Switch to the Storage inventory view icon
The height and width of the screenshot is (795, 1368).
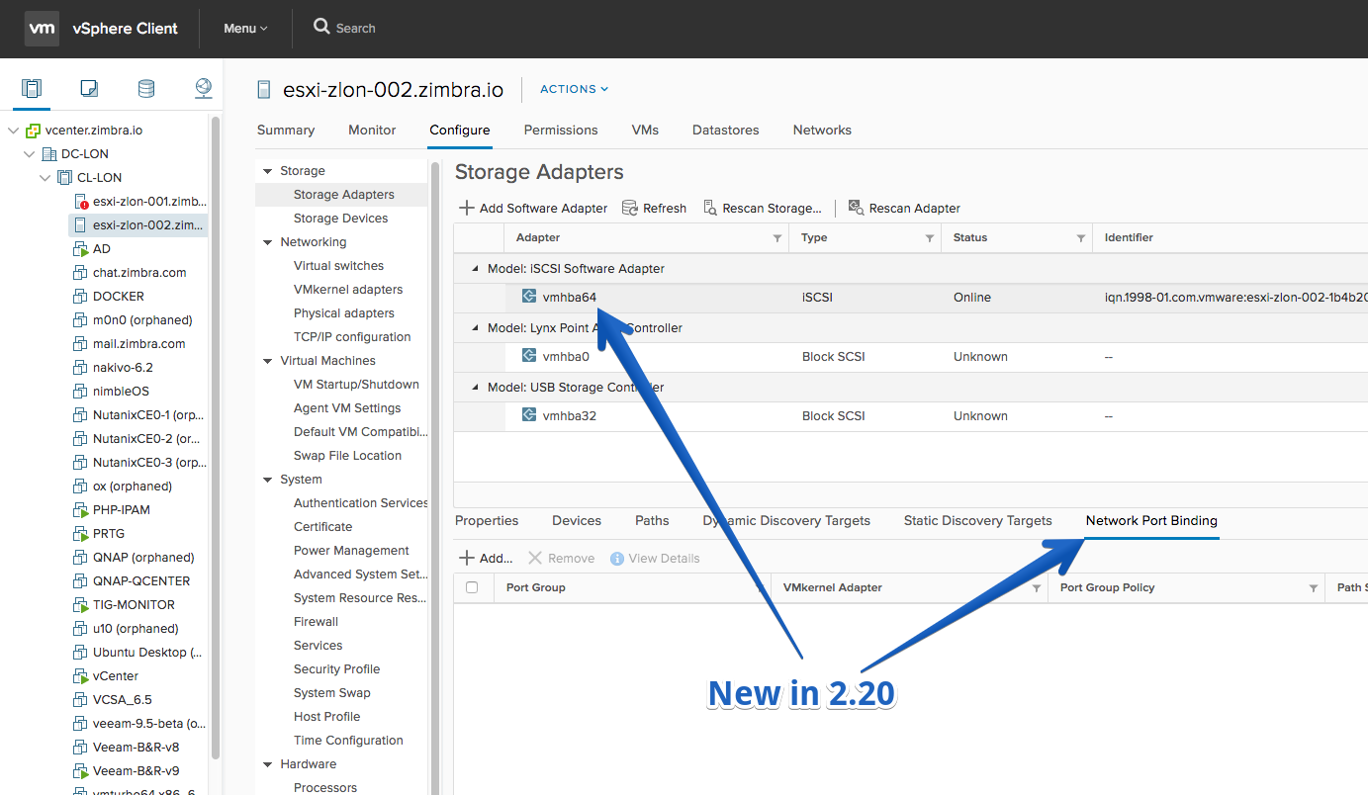[146, 89]
